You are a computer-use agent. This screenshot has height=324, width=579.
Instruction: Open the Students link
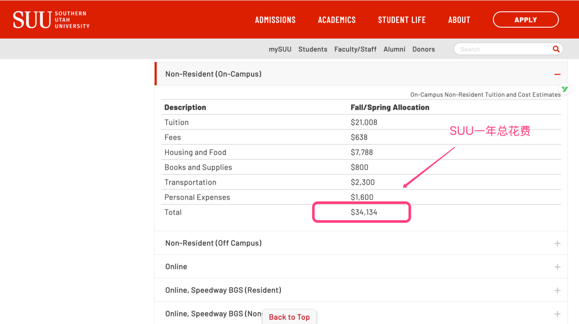(x=313, y=49)
